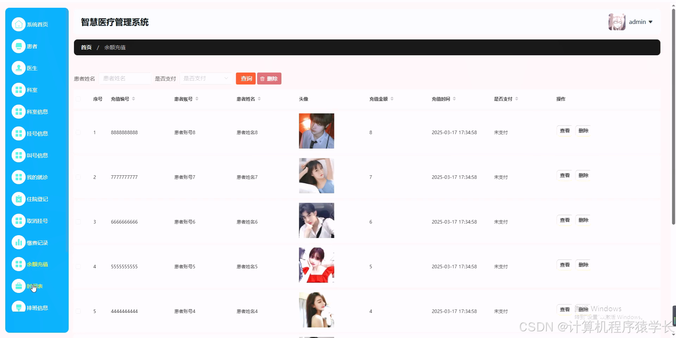Open avatar thumbnail of 患者姓名8
This screenshot has height=338, width=676.
tap(317, 131)
